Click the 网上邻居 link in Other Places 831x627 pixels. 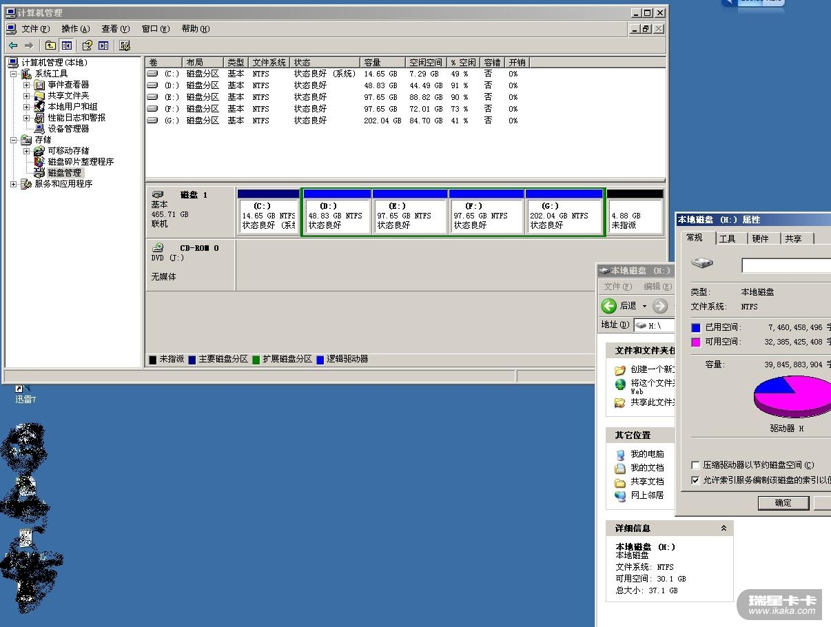coord(647,495)
